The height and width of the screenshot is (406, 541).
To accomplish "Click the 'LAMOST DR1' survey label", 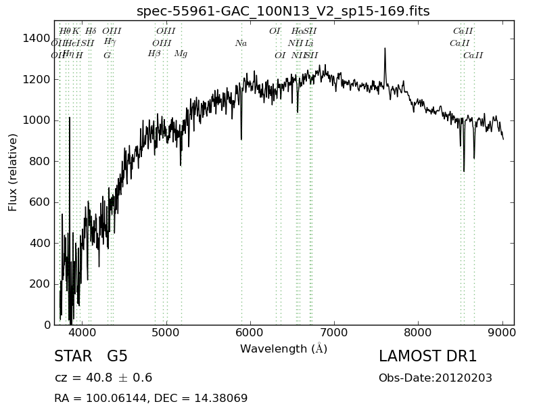I will pyautogui.click(x=428, y=356).
